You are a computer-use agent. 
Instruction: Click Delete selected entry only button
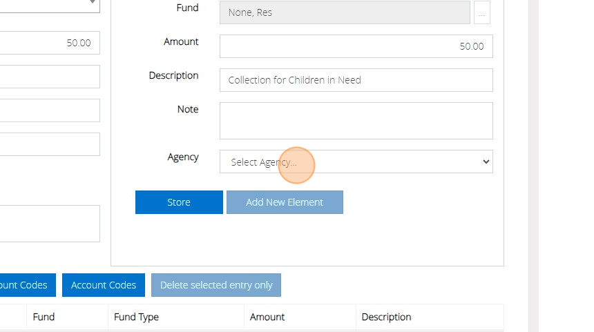(x=216, y=285)
